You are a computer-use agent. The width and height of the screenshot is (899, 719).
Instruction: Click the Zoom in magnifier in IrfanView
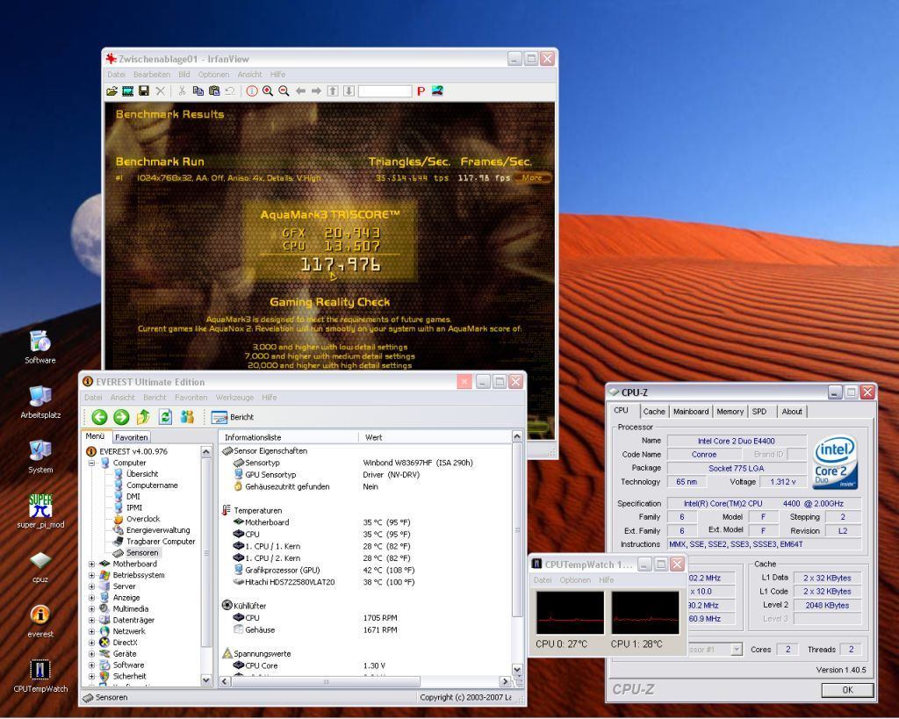pyautogui.click(x=268, y=91)
